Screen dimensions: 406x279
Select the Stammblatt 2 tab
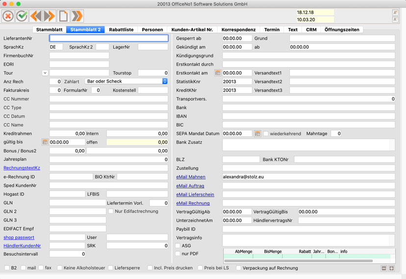click(x=85, y=29)
